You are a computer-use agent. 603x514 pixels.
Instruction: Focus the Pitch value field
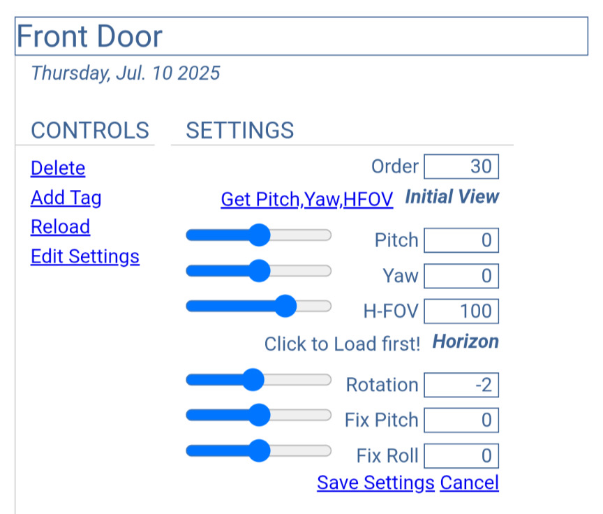(x=461, y=240)
